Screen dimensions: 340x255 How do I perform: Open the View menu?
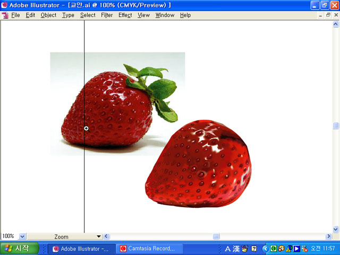point(143,15)
